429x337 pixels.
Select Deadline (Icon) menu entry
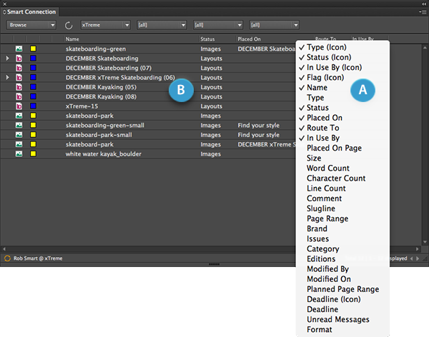click(342, 299)
